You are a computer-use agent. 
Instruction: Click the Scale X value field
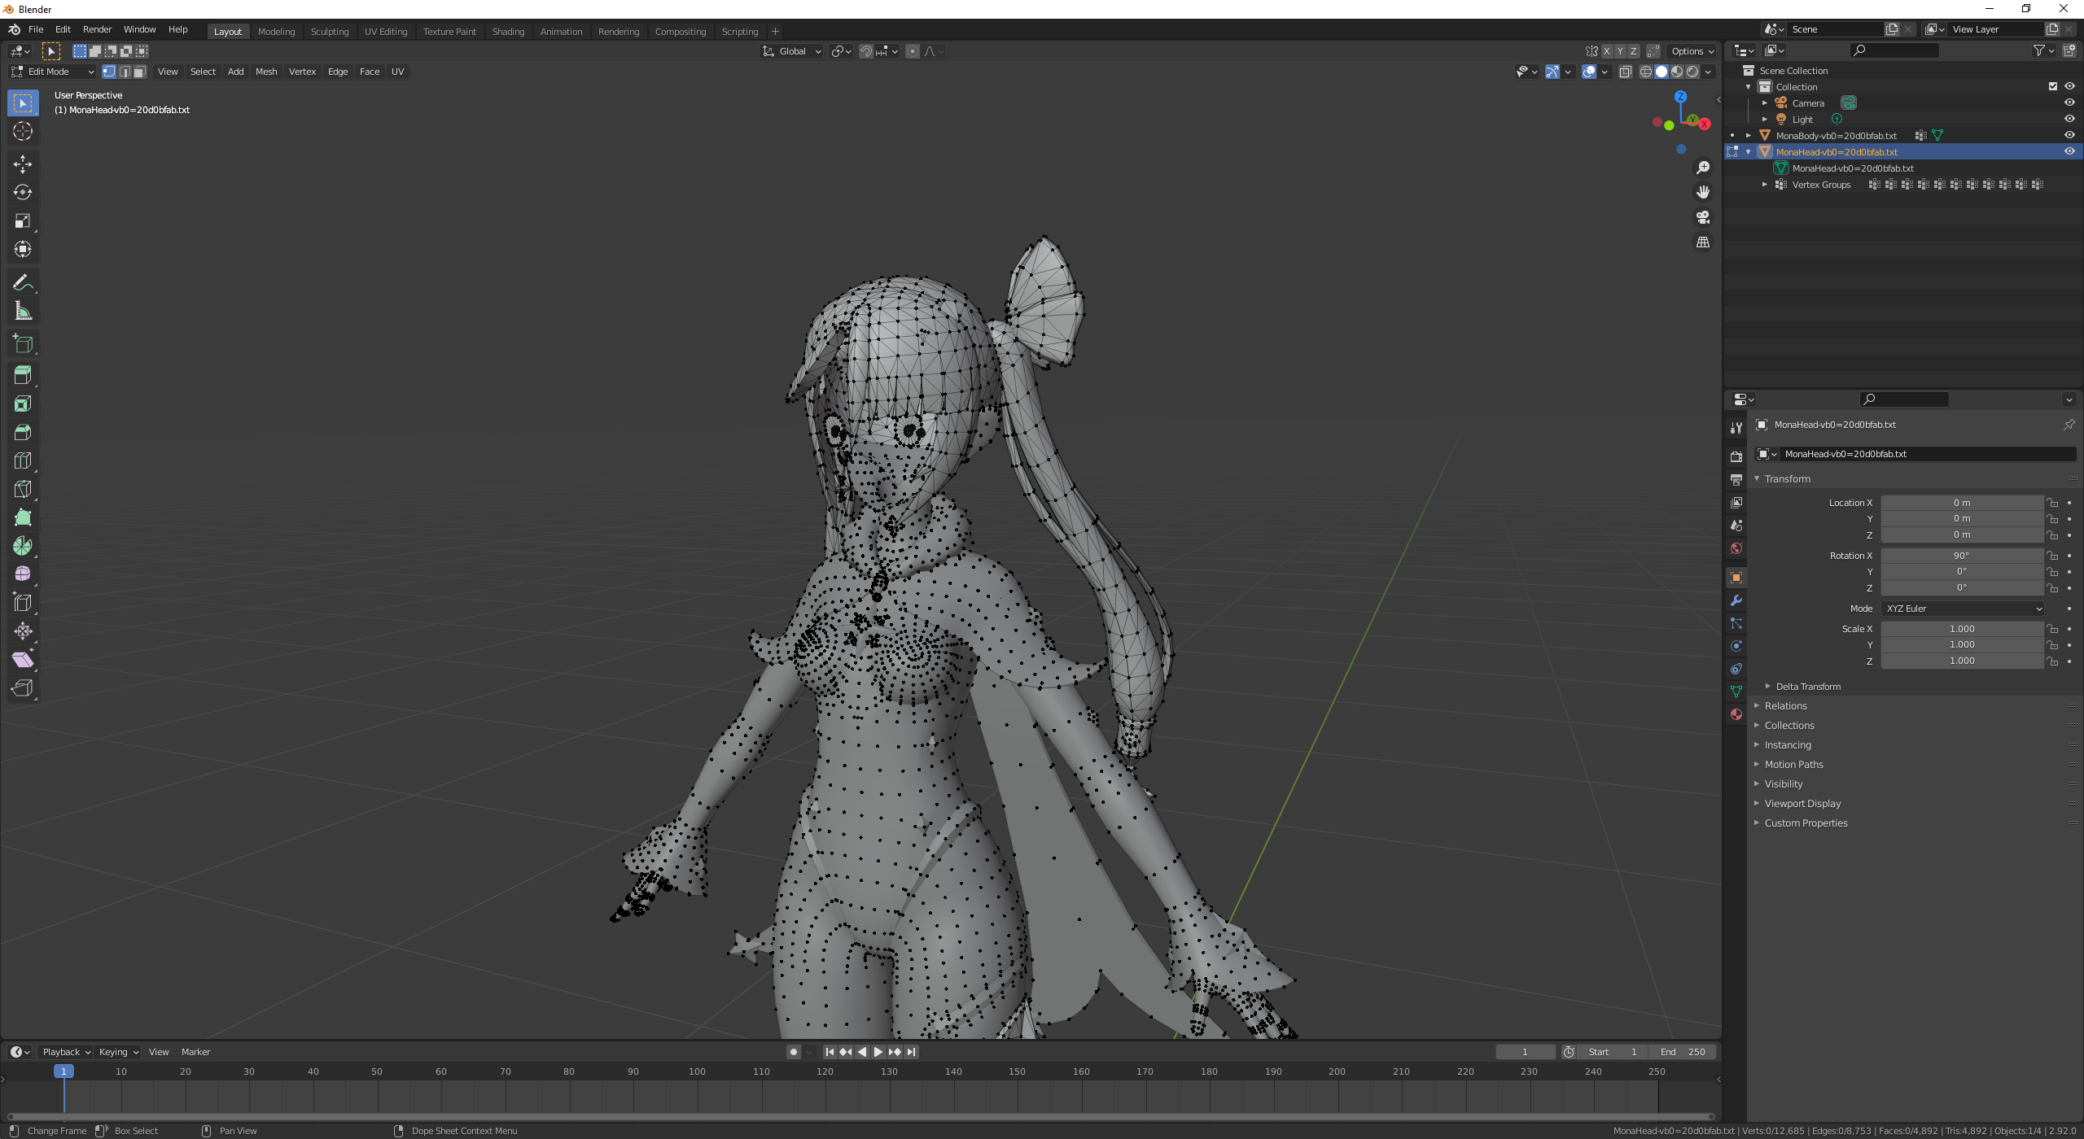tap(1962, 629)
